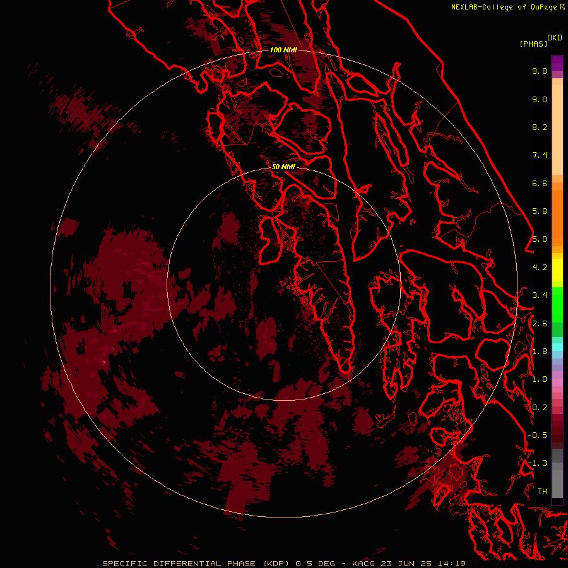Click the 5.0 legend value

tap(540, 239)
